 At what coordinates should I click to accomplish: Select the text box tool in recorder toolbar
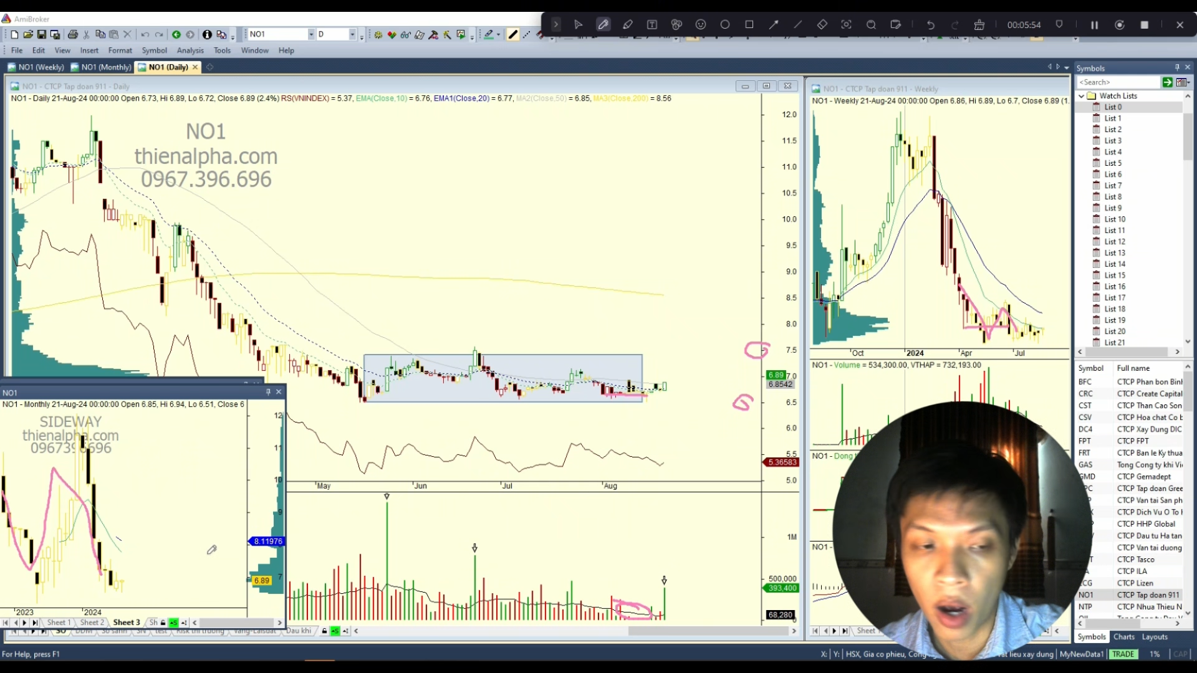coord(652,25)
